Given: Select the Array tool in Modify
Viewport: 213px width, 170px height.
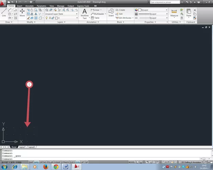Looking at the screenshot, I should (36, 18).
